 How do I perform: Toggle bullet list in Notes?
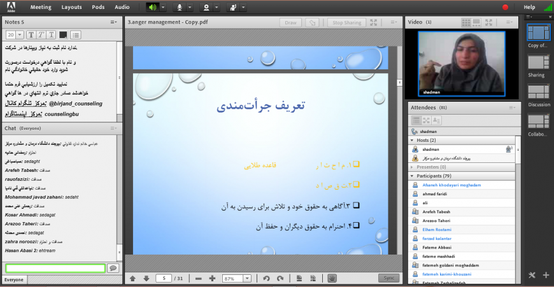coord(76,34)
